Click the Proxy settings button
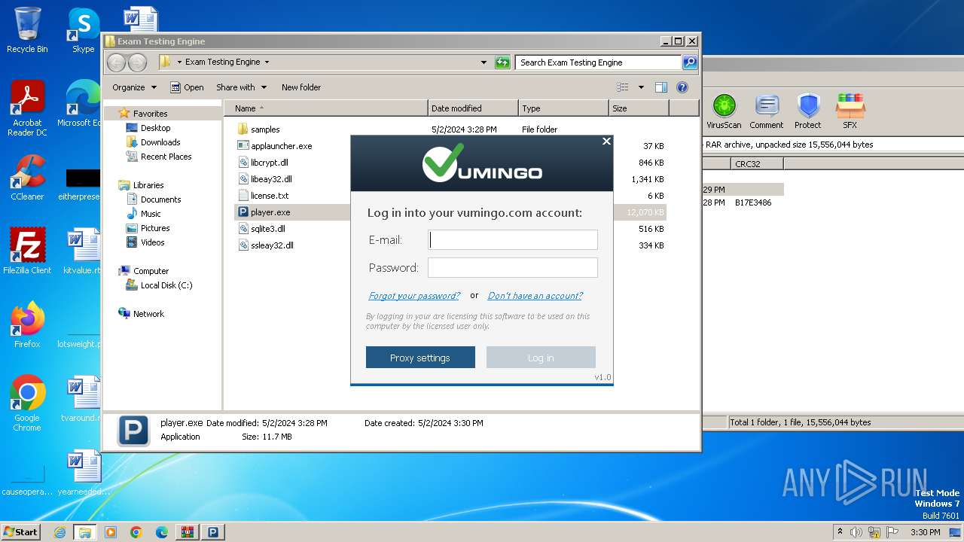This screenshot has height=542, width=964. [420, 358]
